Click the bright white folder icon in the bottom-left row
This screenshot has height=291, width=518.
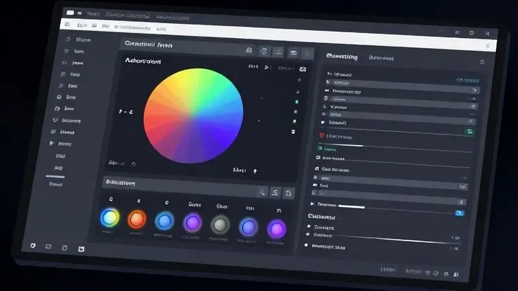point(82,249)
